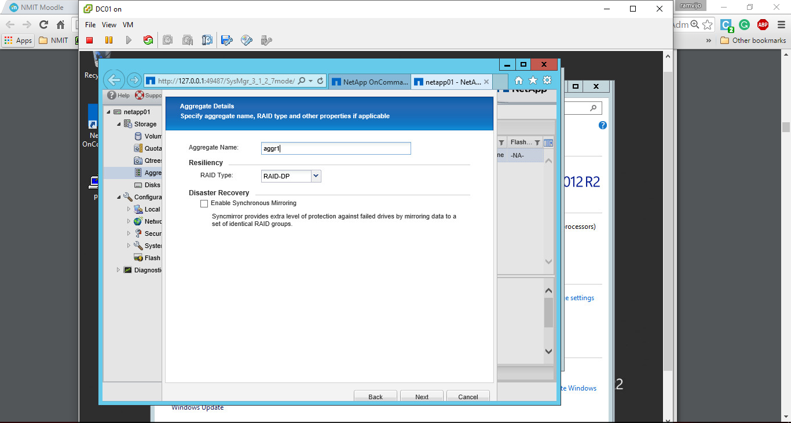Screen dimensions: 791x423
Task: Connect the CD/DVD device icon
Action: [x=247, y=40]
